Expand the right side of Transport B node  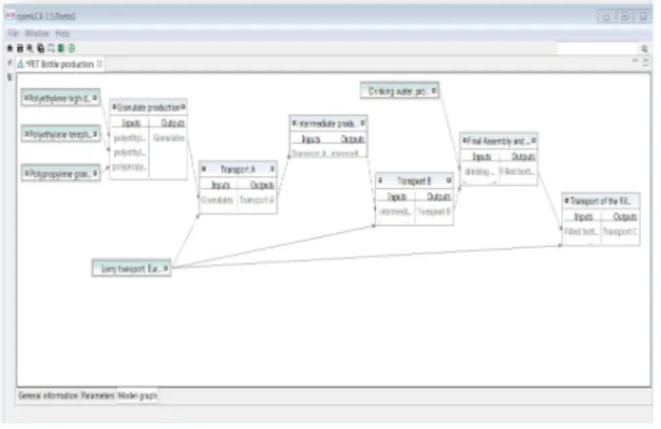[449, 180]
